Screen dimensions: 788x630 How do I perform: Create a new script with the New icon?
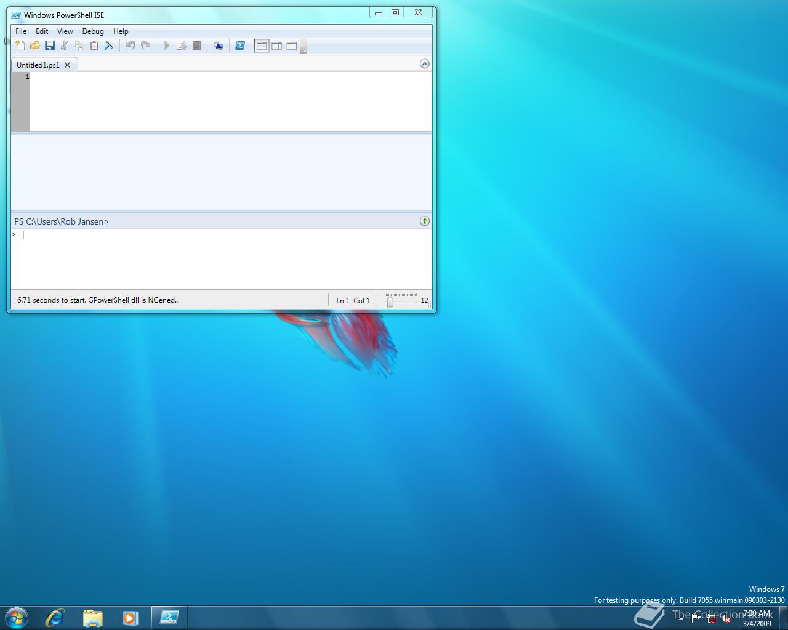pos(20,46)
